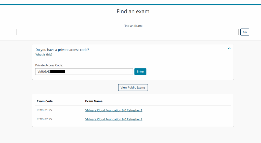Image resolution: width=261 pixels, height=143 pixels.
Task: Click the 'Private Access Code:' label
Action: point(49,65)
